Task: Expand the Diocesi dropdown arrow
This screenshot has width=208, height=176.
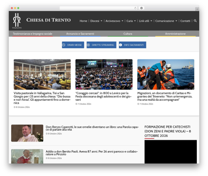Action: coord(102,21)
